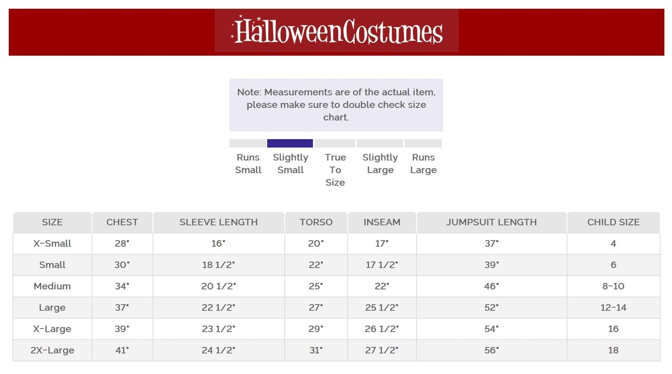Screen dimensions: 672x374
Task: Click the Large row chest value 37"
Action: 122,308
